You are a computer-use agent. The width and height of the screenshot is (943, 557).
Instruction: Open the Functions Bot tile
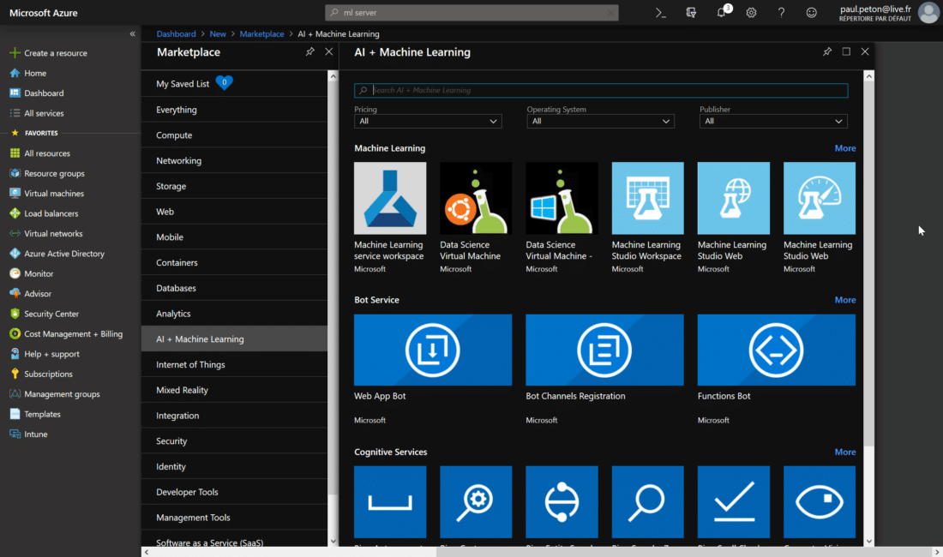click(x=776, y=350)
